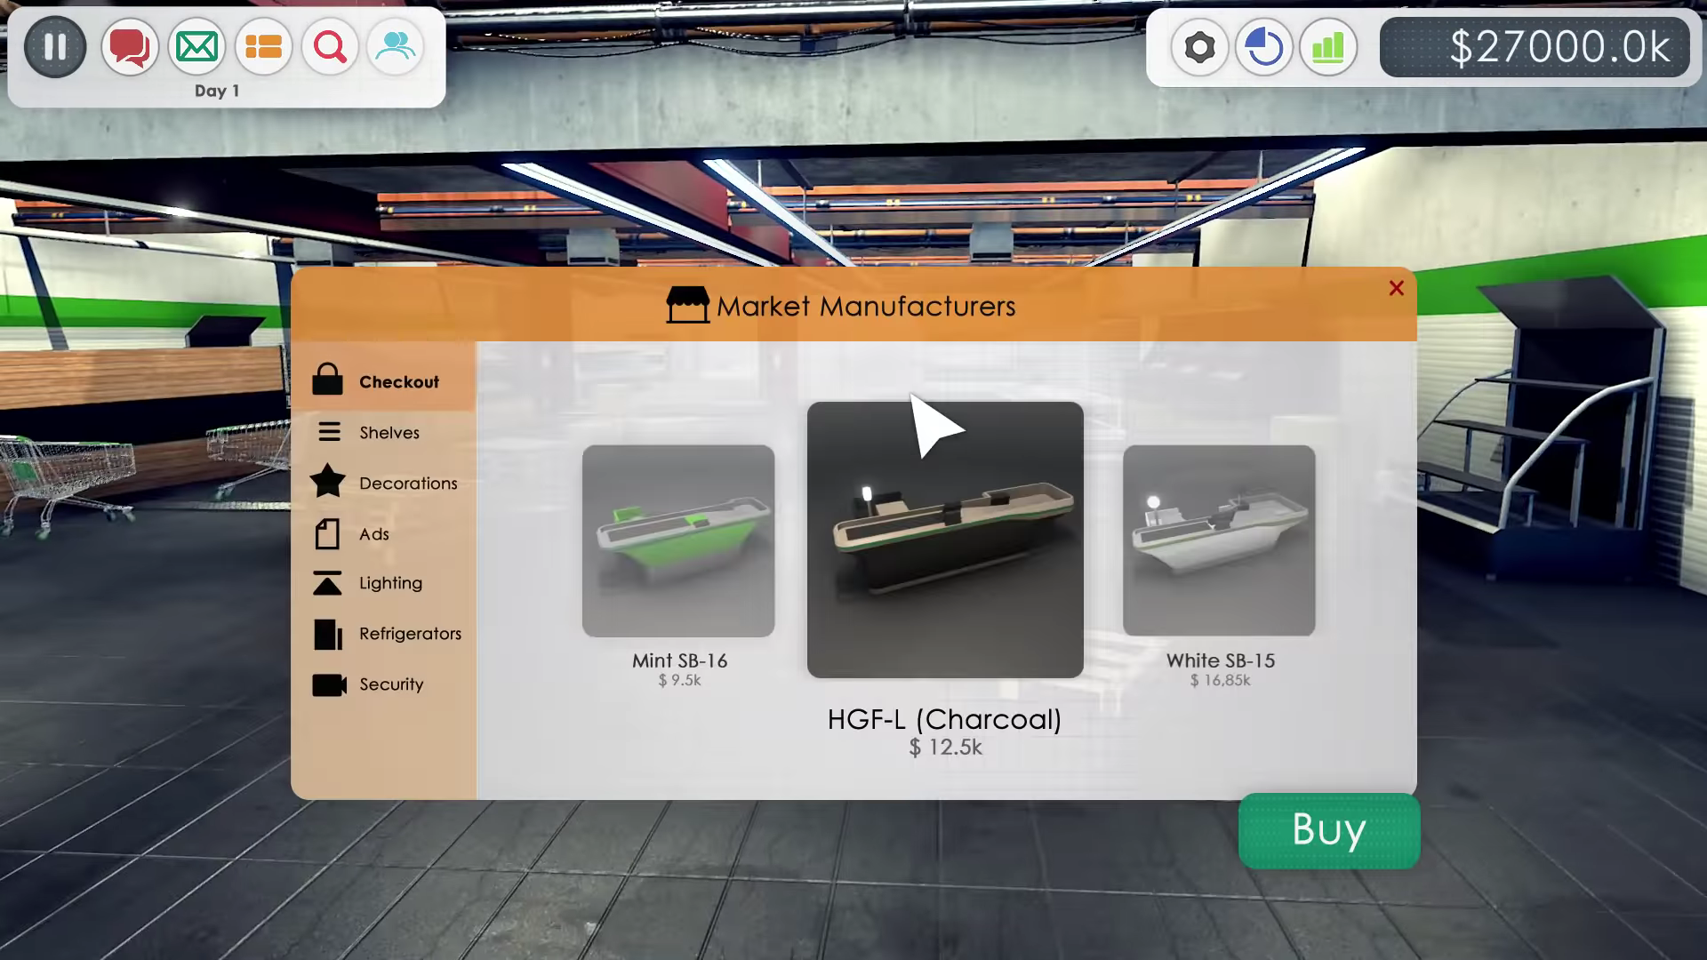This screenshot has height=960, width=1707.
Task: Click the $27000.0k money display
Action: click(1535, 47)
